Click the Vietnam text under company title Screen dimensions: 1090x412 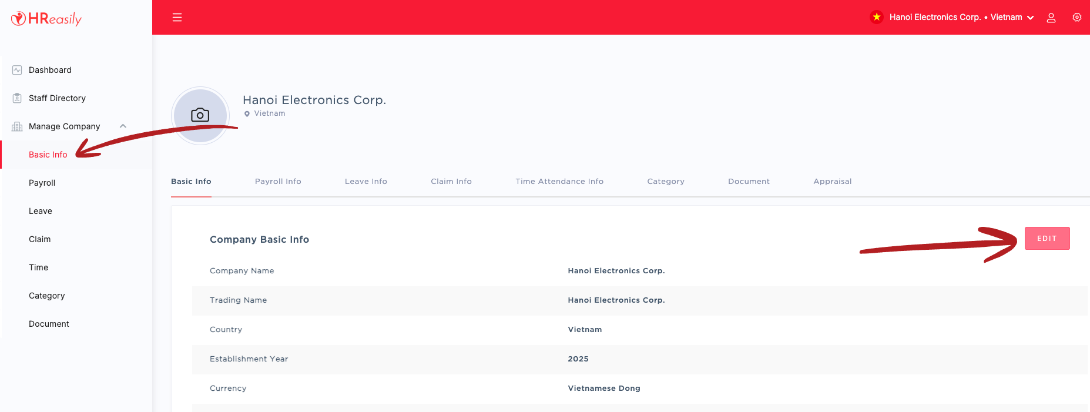click(x=270, y=113)
